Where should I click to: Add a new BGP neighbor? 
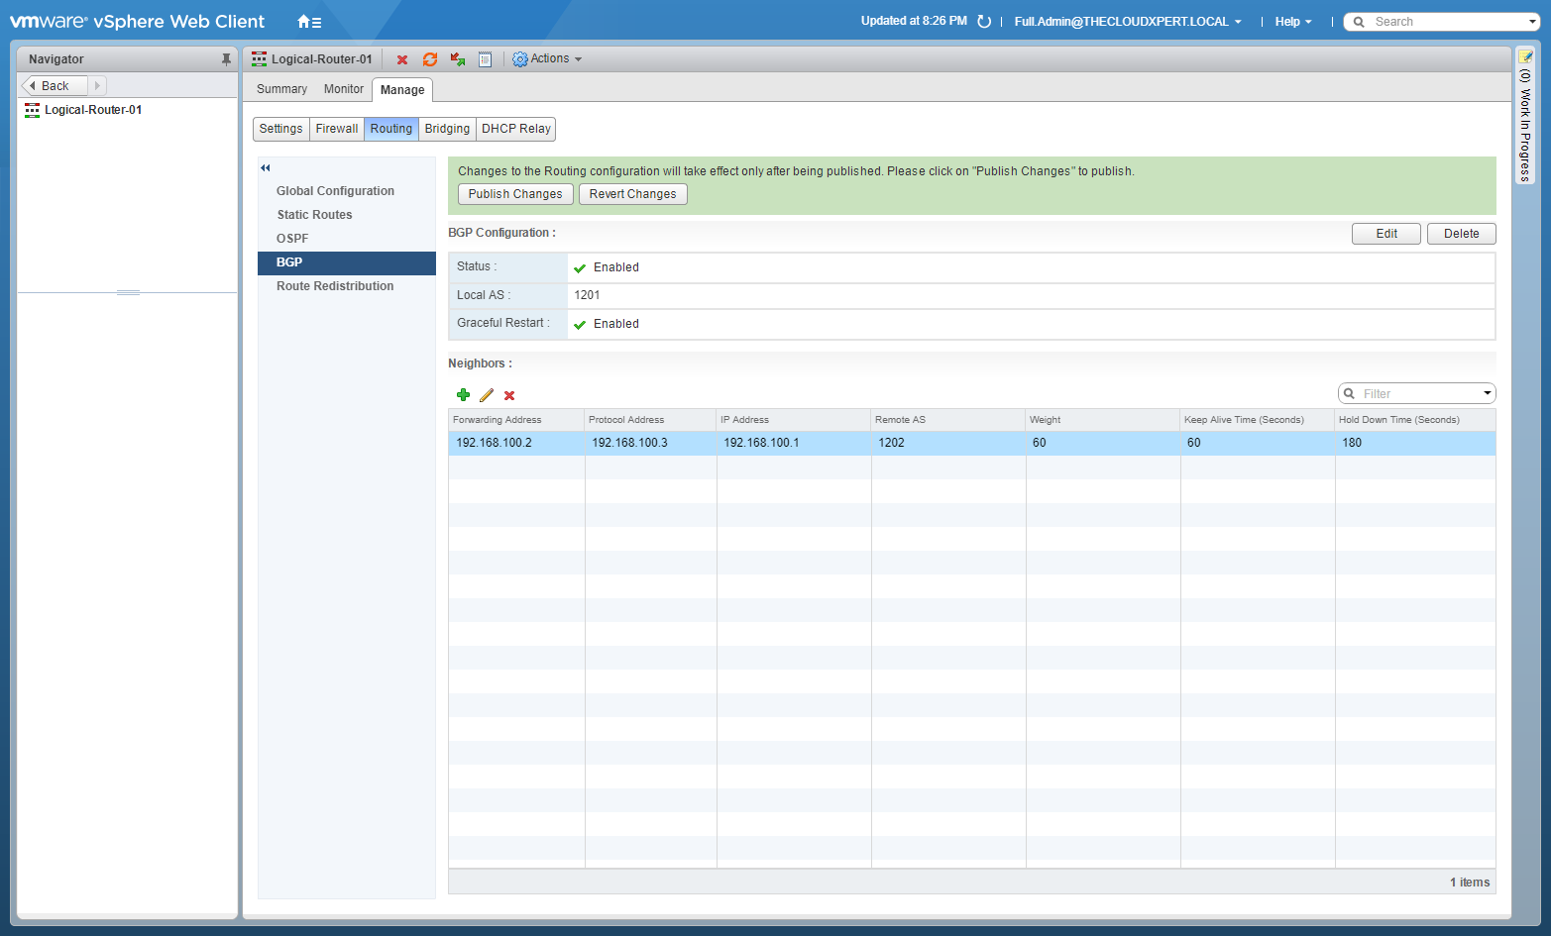463,395
